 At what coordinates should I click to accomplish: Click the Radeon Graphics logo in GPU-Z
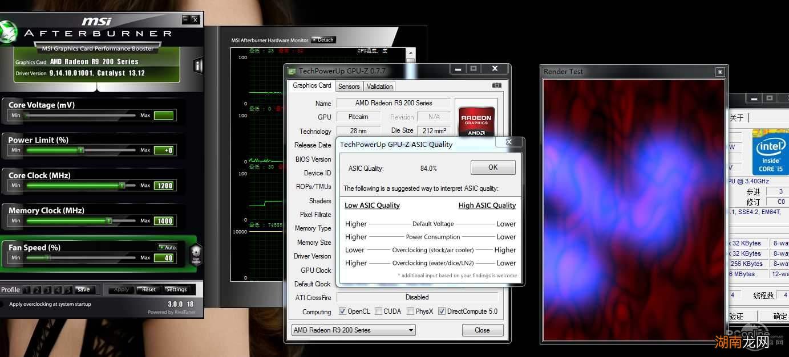[476, 121]
